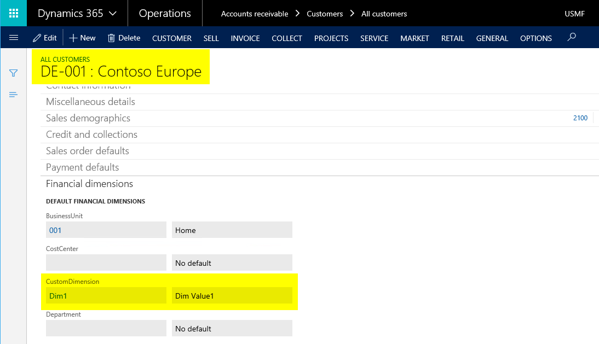Go to All customers breadcrumb

(x=384, y=14)
